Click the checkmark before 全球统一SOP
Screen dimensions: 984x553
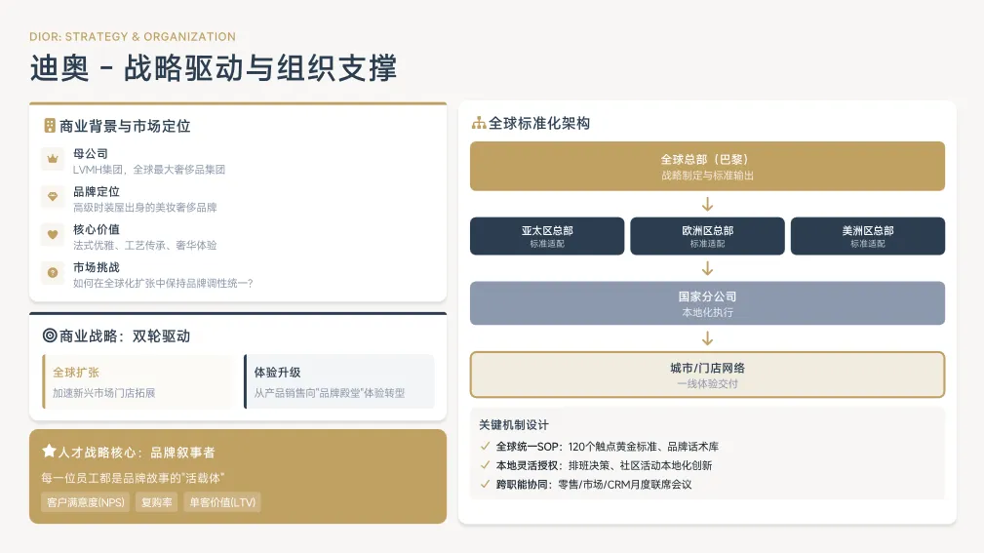point(485,447)
